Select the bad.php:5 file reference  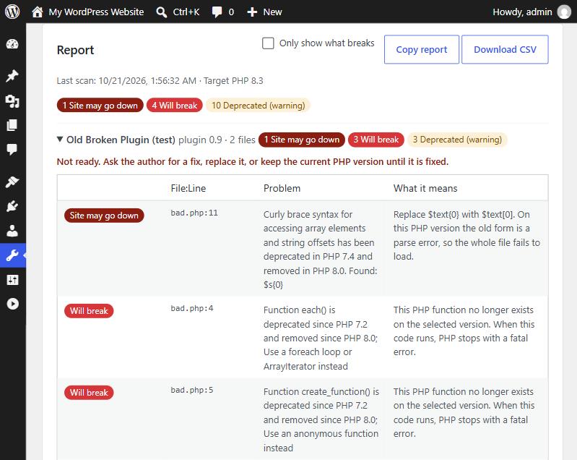click(191, 391)
